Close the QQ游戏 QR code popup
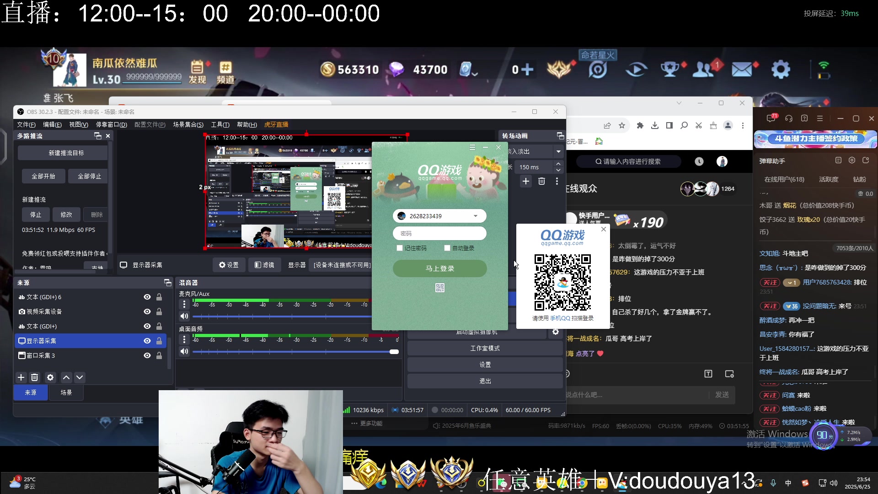This screenshot has width=878, height=494. [604, 229]
